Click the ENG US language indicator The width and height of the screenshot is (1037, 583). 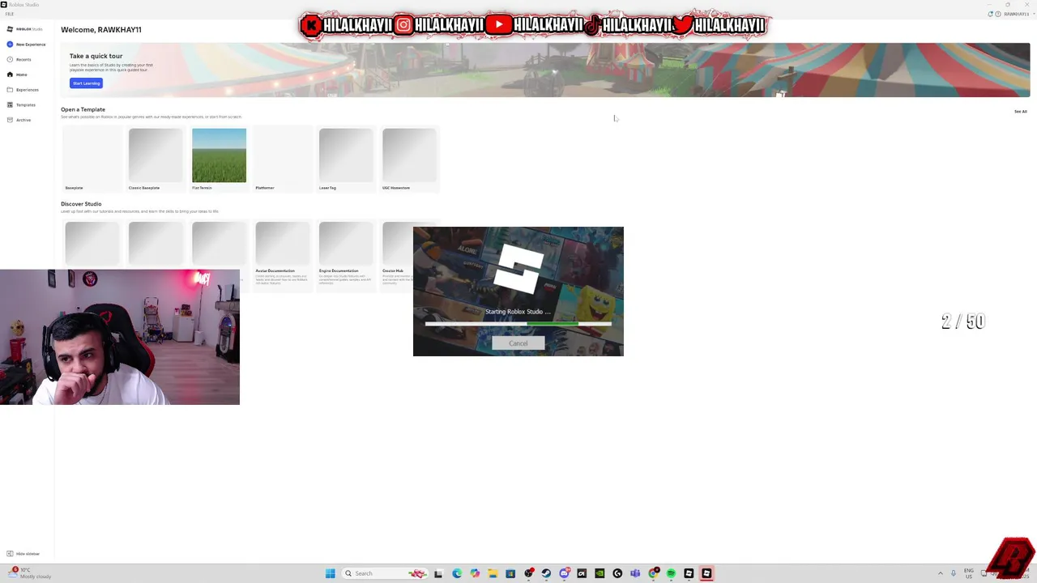tap(968, 573)
